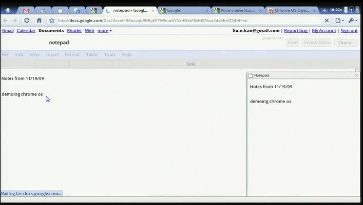Expand the more dropdown
The width and height of the screenshot is (363, 205).
(104, 31)
